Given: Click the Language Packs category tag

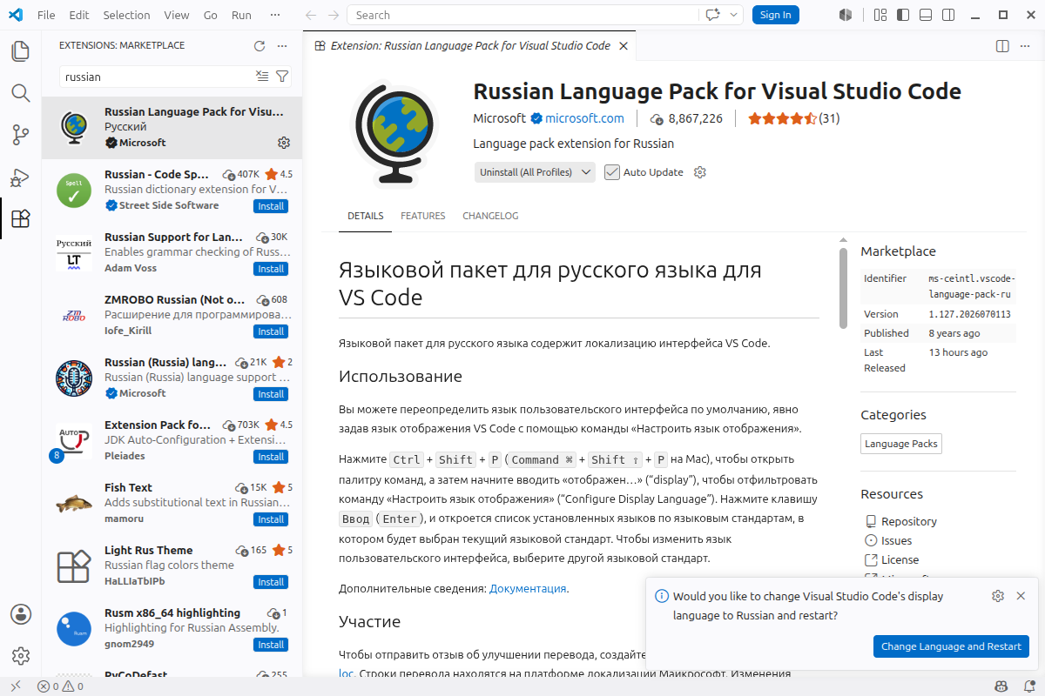Looking at the screenshot, I should 901,444.
